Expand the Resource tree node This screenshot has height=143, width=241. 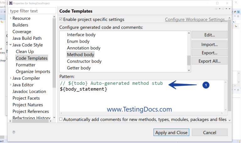click(x=10, y=18)
